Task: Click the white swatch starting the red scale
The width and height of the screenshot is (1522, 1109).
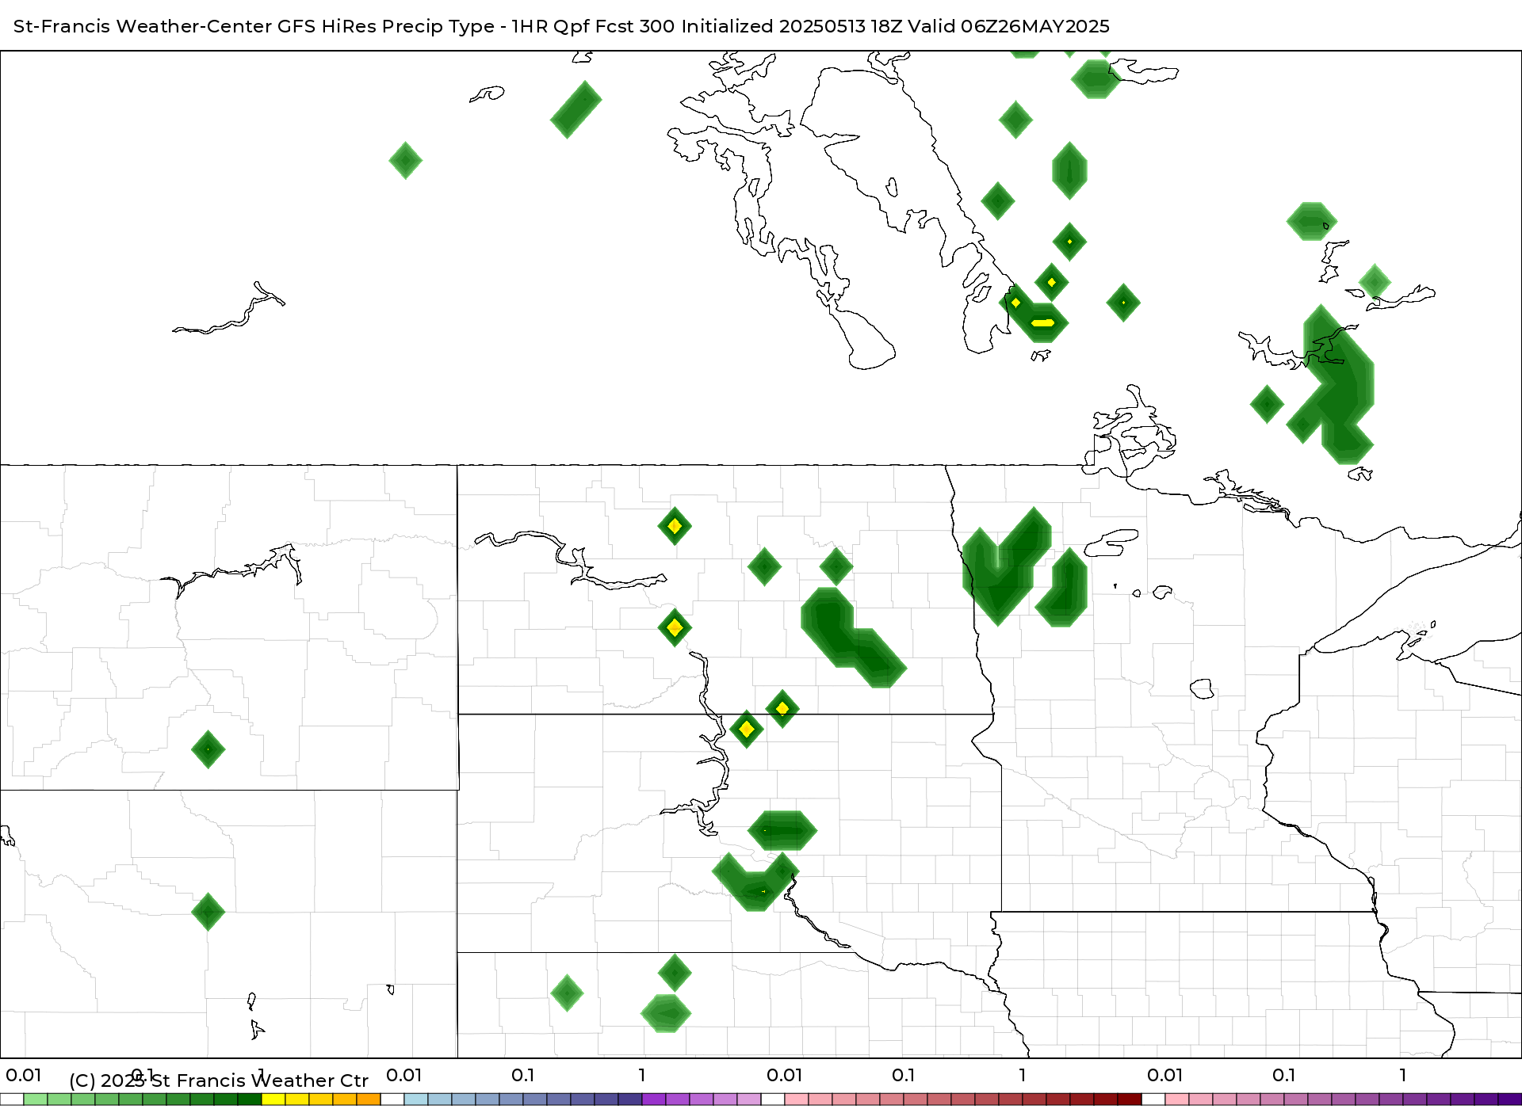Action: point(773,1099)
